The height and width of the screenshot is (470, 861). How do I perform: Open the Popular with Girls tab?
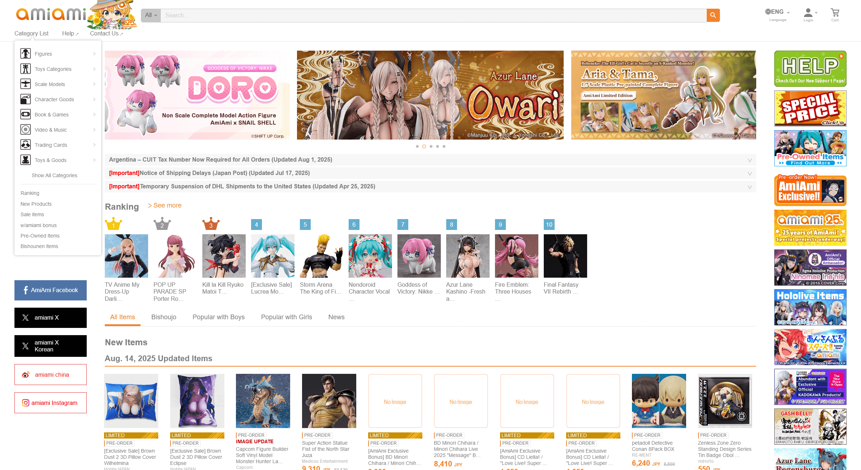point(287,317)
